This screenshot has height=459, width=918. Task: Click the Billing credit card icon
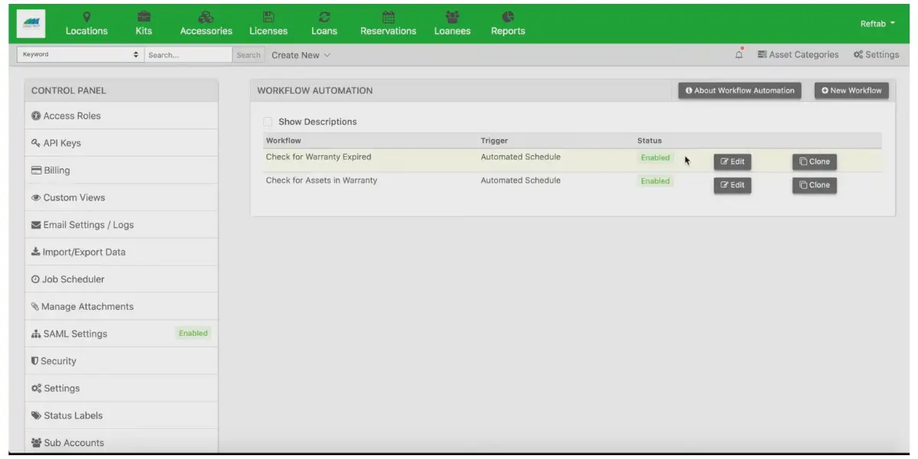(x=36, y=171)
